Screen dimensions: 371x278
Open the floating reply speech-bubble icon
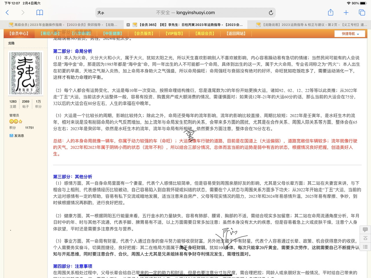365,230
